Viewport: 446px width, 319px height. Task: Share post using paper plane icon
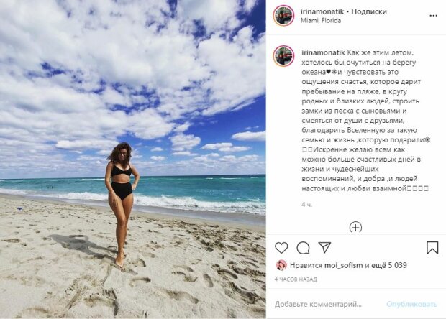pyautogui.click(x=324, y=248)
